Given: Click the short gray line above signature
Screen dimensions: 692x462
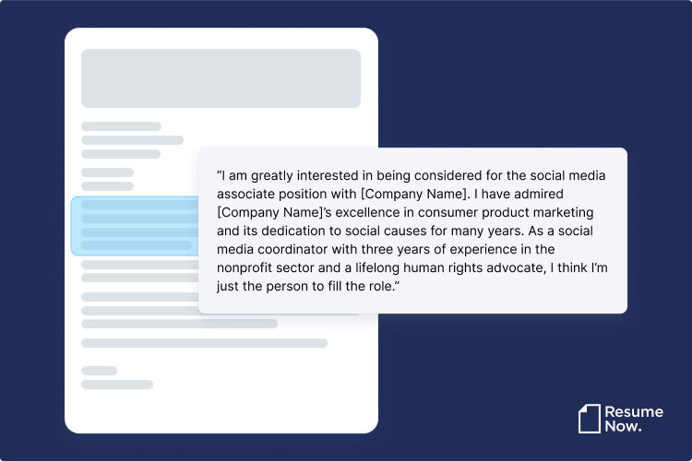Looking at the screenshot, I should (x=99, y=371).
